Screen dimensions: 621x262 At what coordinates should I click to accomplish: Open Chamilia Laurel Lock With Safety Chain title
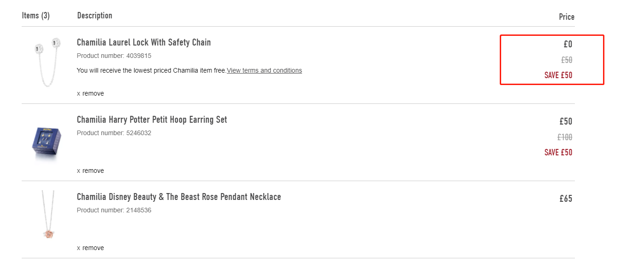coord(144,42)
